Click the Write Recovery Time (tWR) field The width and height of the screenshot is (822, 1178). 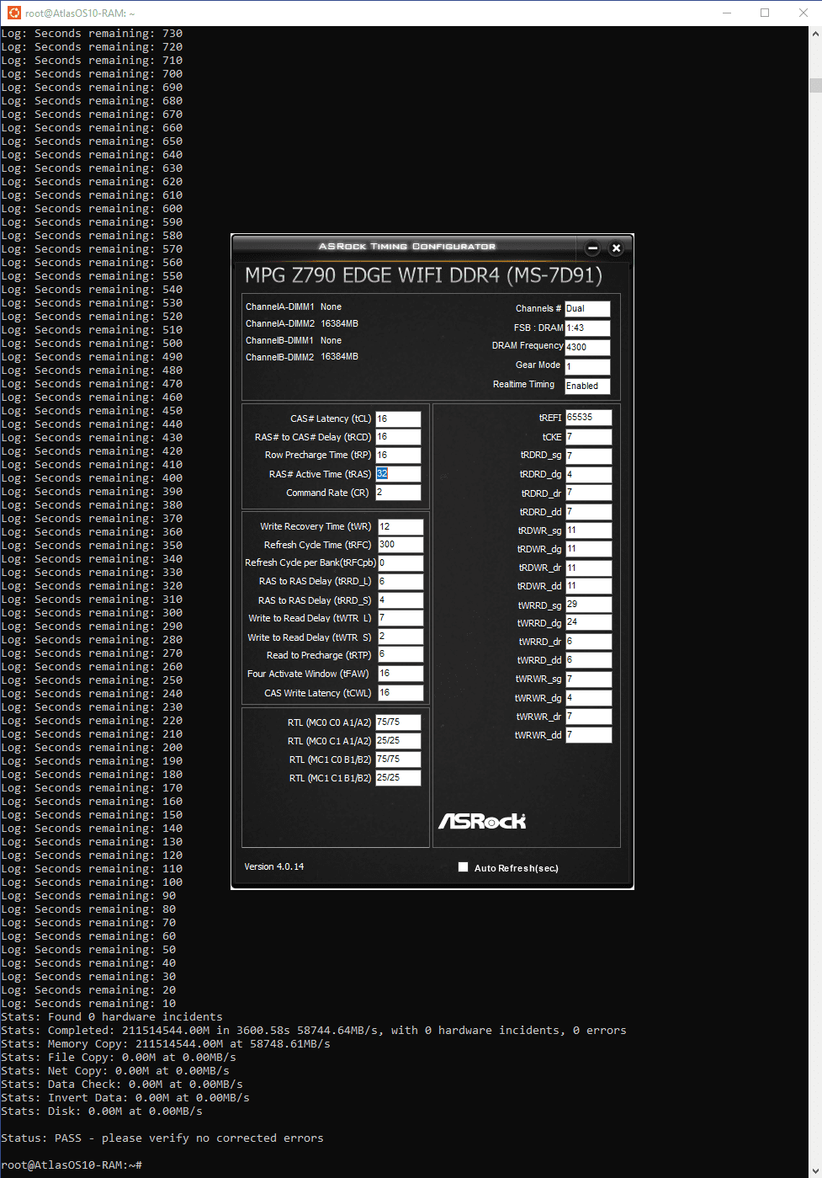(x=400, y=526)
